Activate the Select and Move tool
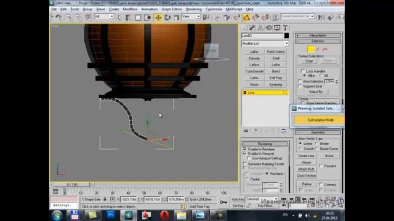Screen dimensions: 394x221 pyautogui.click(x=158, y=17)
